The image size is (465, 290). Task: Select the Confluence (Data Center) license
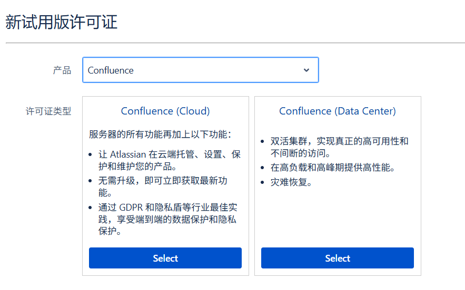(x=338, y=258)
